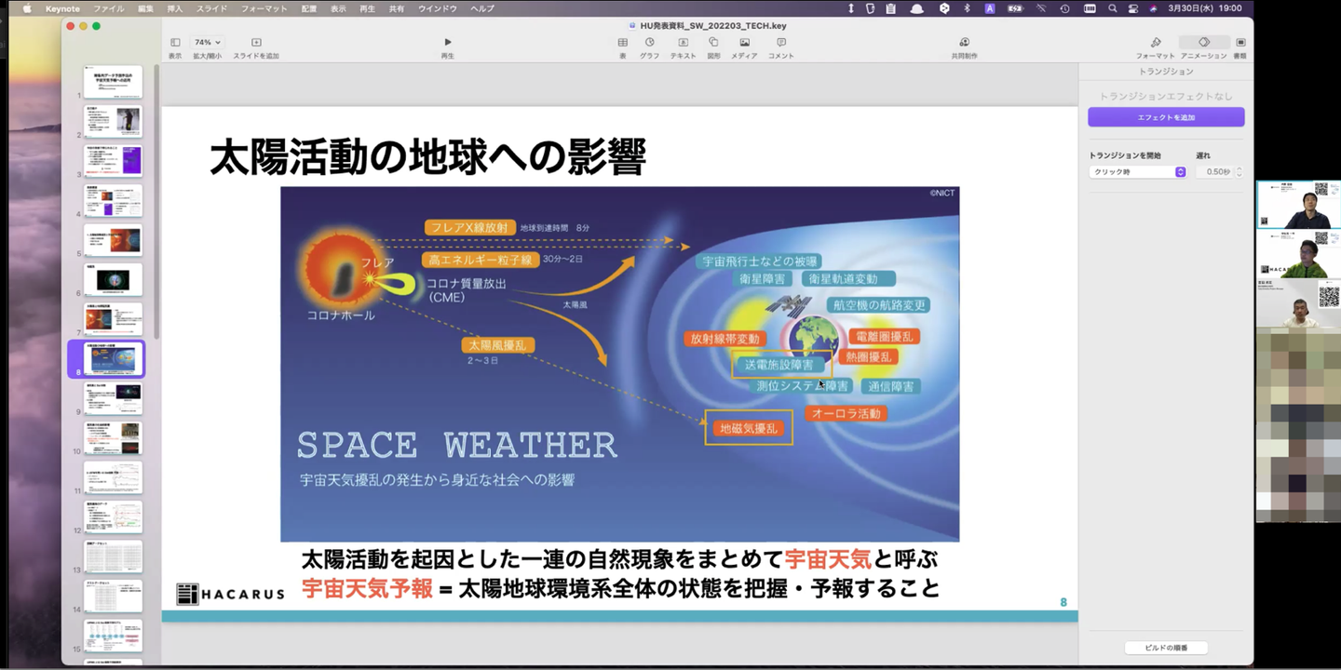
Task: Click the Wi-Fi icon in the menu bar
Action: pyautogui.click(x=1040, y=8)
